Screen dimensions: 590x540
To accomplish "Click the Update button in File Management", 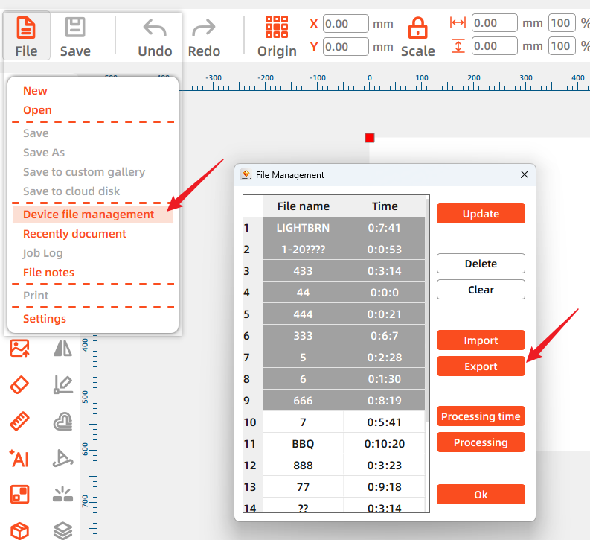I will [x=481, y=214].
